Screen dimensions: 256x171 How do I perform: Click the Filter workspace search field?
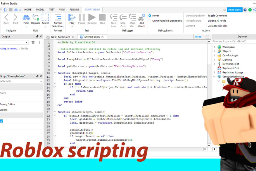coord(234,42)
